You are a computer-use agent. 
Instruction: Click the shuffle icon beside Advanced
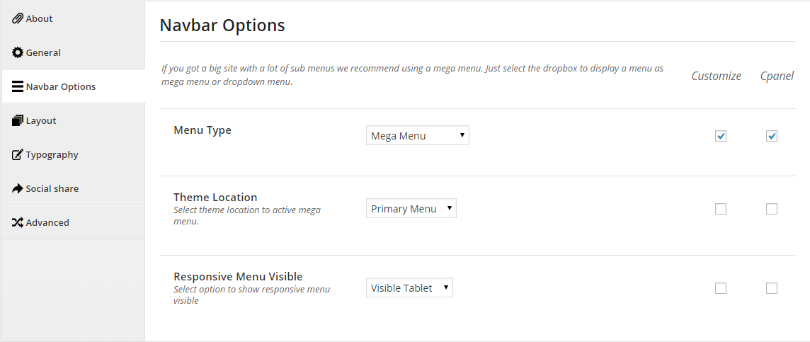click(18, 222)
